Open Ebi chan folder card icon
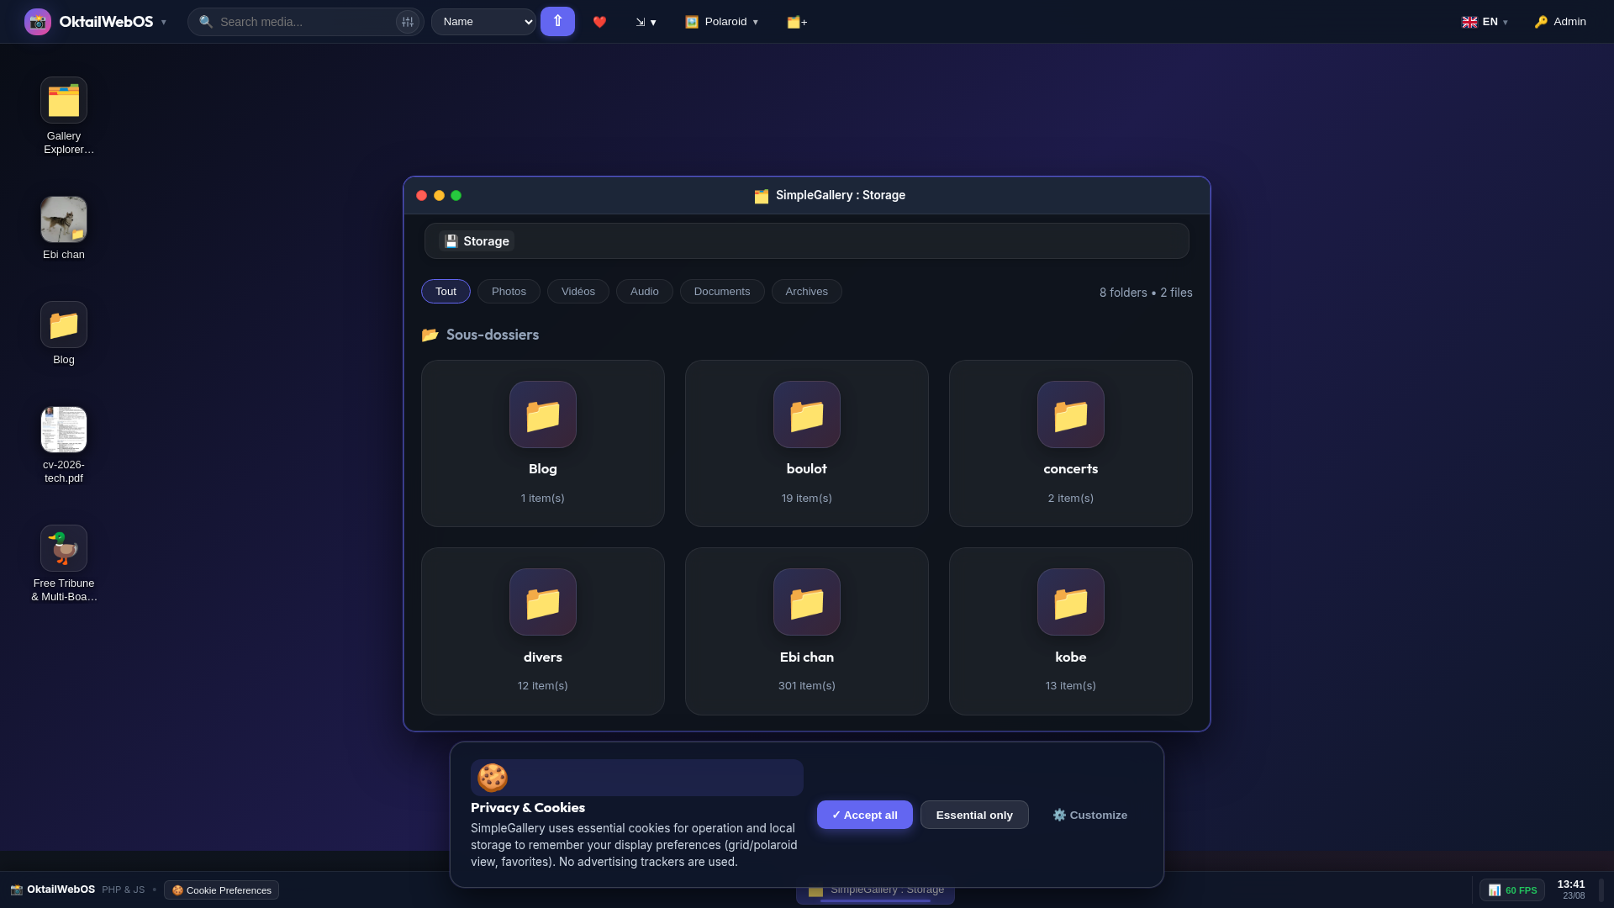 click(807, 602)
